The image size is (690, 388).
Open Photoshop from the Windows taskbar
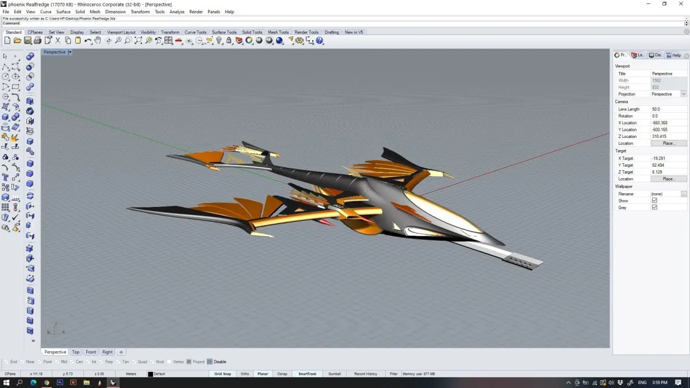(x=60, y=382)
